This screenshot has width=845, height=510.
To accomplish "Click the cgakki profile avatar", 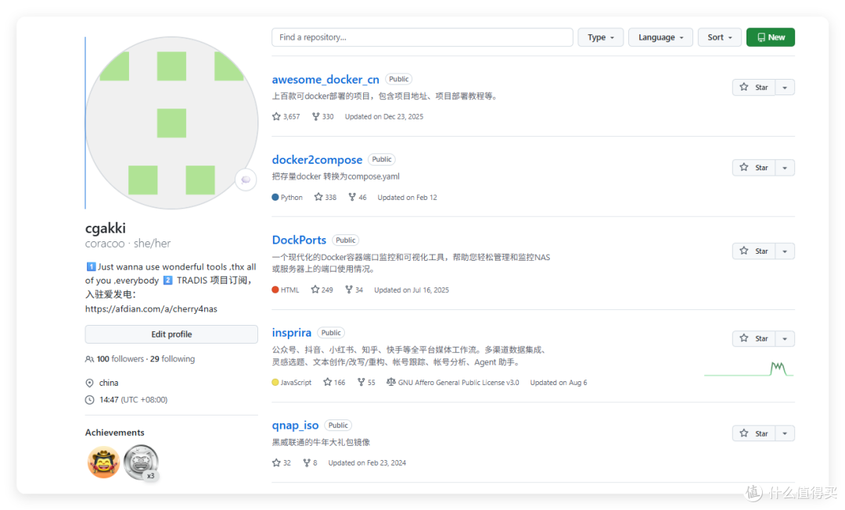I will [x=171, y=123].
